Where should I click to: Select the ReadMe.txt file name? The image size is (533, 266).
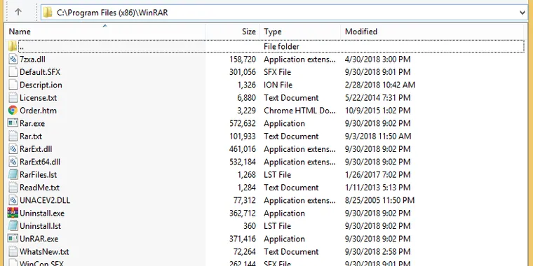tap(39, 188)
